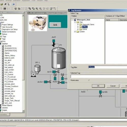Viewport: 127px width, 127px height.
Task: Select the Diagnostic Items folder
Action: 88,25
